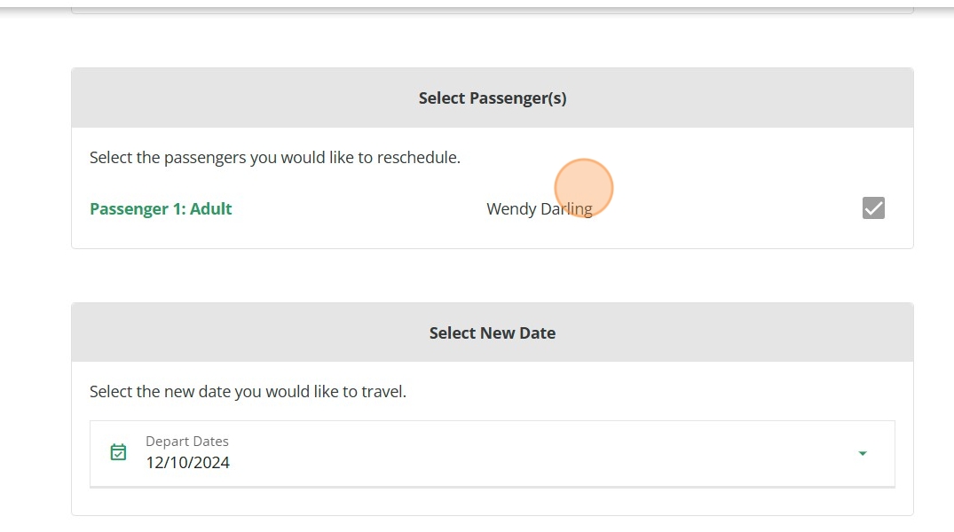Click the year 2024 in the departure date
This screenshot has width=954, height=532.
tap(211, 462)
